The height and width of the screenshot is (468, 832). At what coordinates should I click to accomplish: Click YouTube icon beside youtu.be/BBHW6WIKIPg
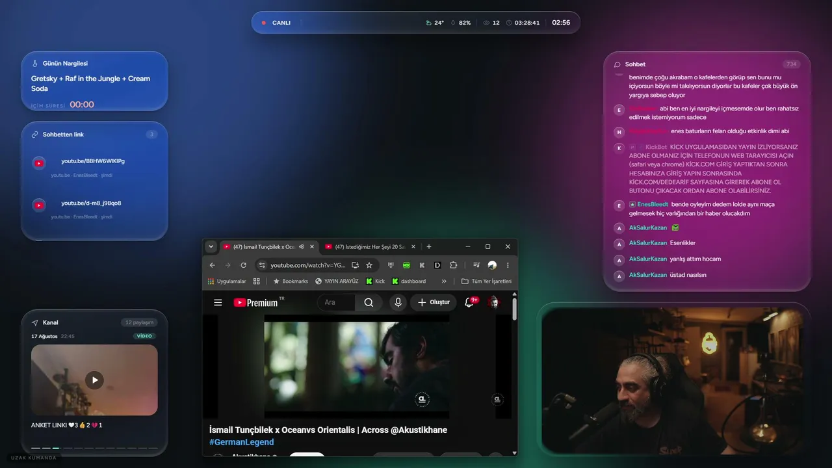point(39,163)
